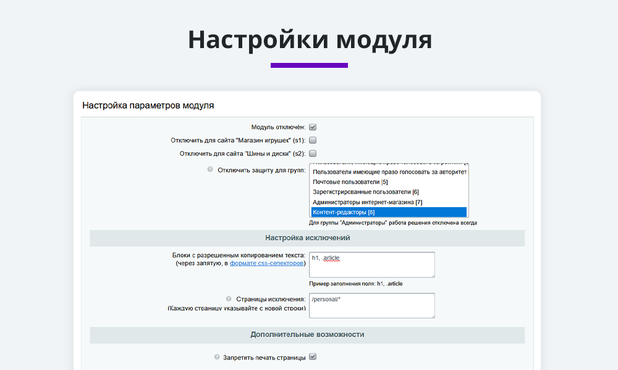Uncheck the "Модуль отключён" checkbox
The height and width of the screenshot is (370, 618).
[313, 126]
